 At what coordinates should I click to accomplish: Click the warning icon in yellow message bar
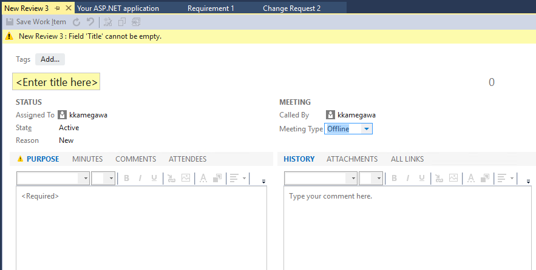point(9,36)
